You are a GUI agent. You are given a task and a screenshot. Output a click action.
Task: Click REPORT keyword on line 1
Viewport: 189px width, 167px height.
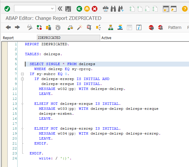tap(32, 44)
